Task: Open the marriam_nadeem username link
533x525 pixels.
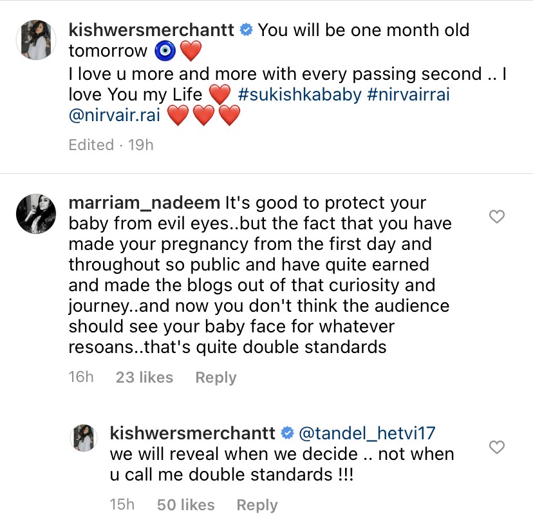Action: (x=144, y=203)
